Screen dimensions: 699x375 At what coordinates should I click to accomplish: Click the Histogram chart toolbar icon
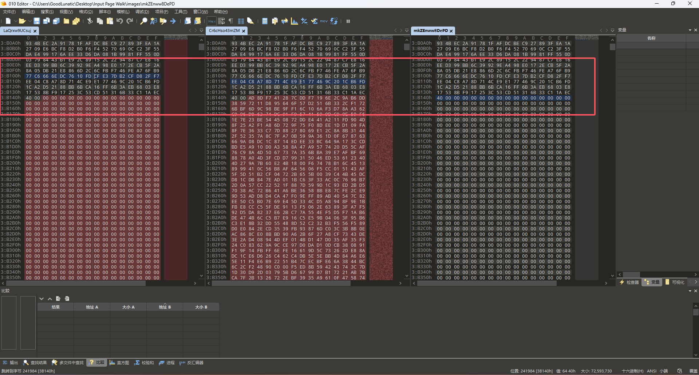[295, 21]
